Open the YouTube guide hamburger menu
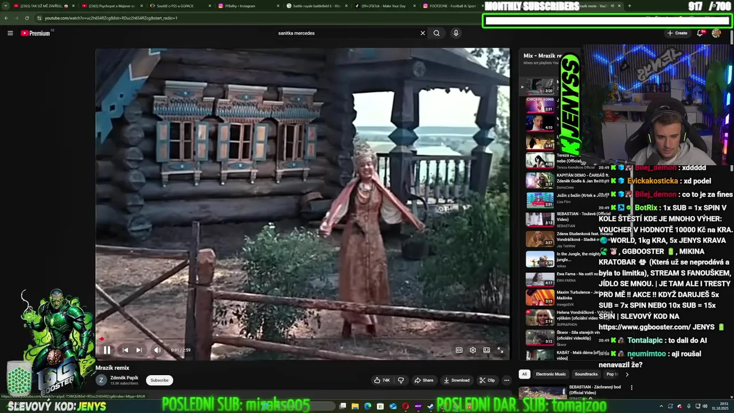 pos(10,33)
